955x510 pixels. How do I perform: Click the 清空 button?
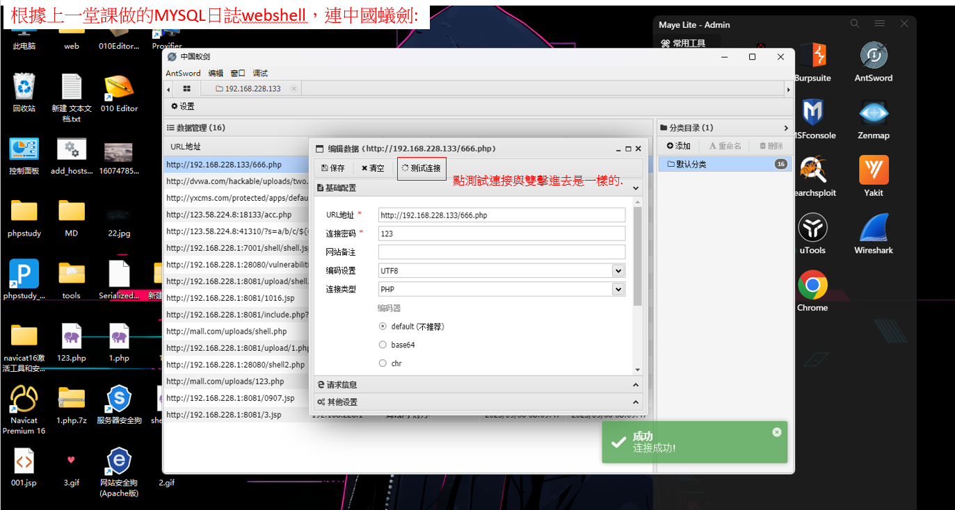[x=373, y=168]
